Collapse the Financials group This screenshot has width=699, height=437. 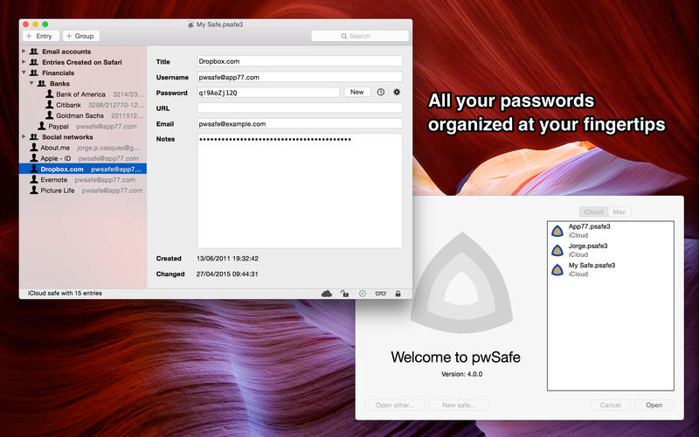click(24, 73)
